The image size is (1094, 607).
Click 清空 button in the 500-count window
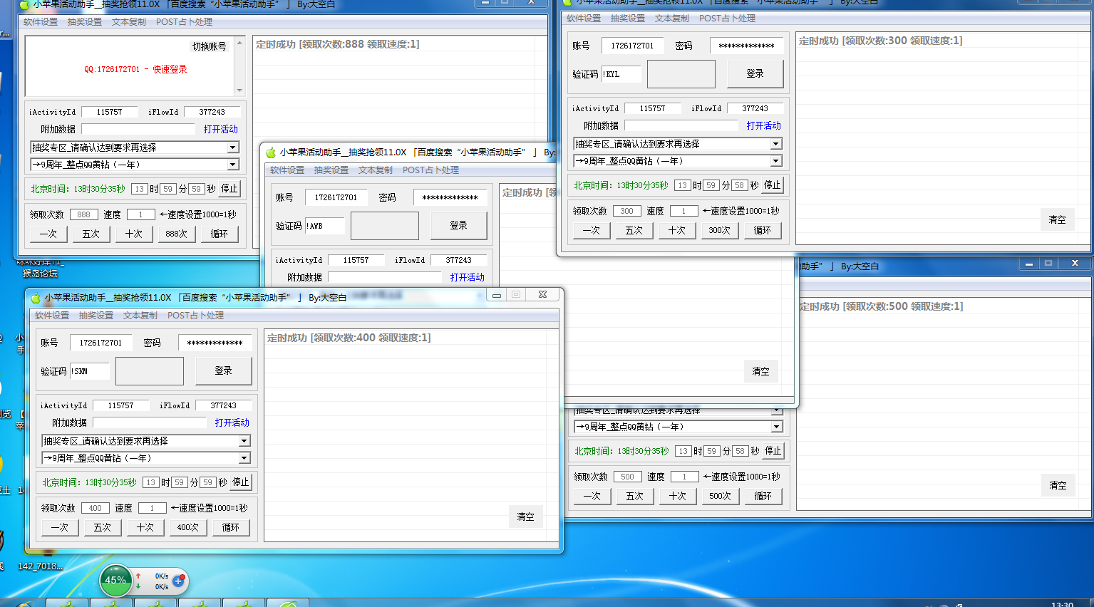click(x=1058, y=485)
